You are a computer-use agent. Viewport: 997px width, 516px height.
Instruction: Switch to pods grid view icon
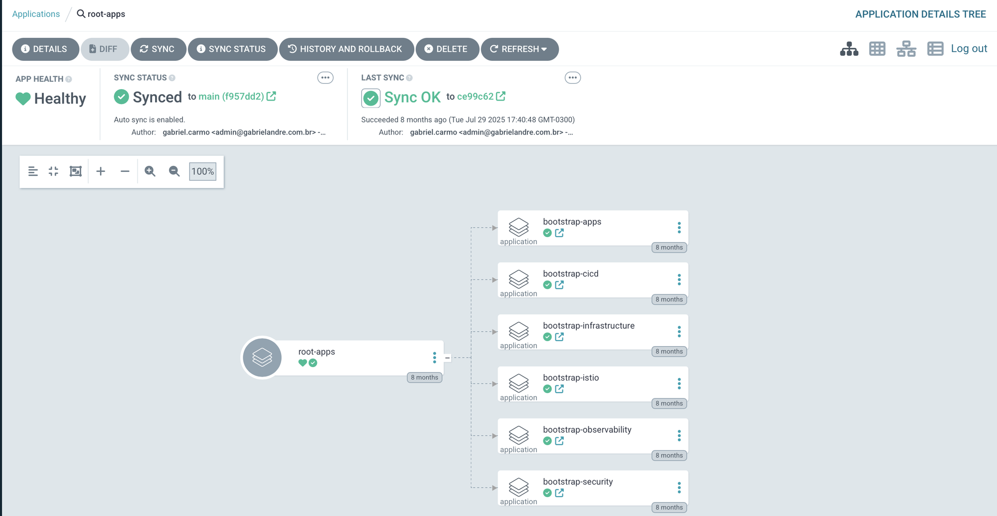tap(877, 49)
